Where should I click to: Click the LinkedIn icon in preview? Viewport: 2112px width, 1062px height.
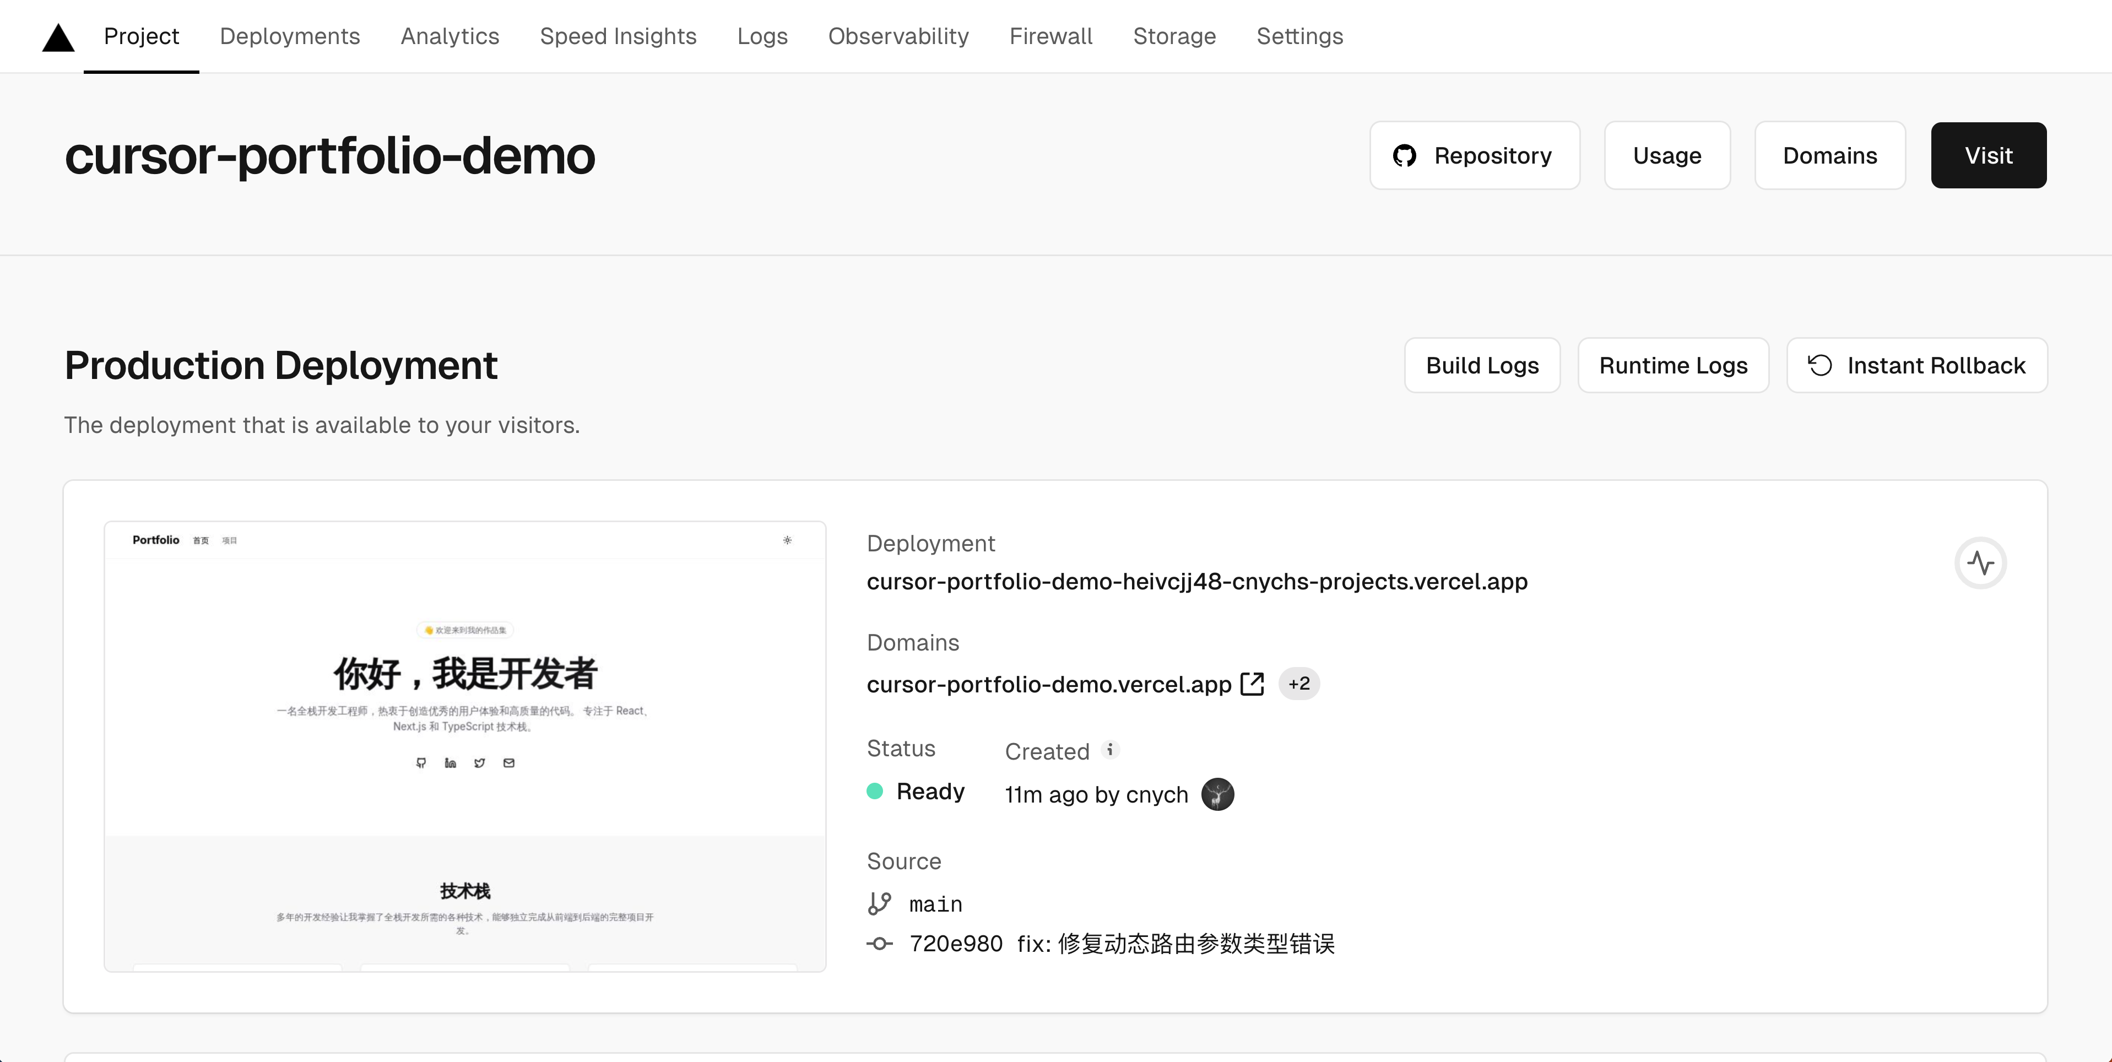coord(450,763)
